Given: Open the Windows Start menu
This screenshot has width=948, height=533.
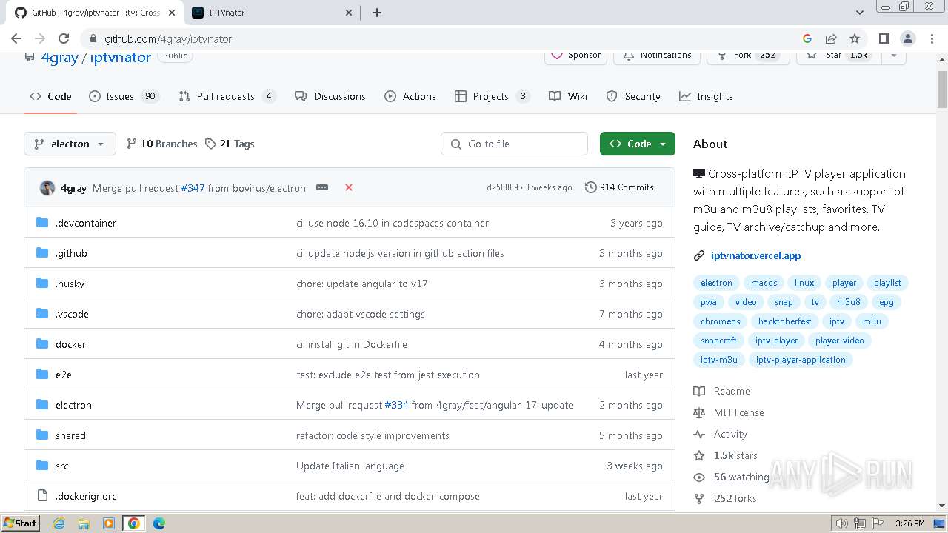Looking at the screenshot, I should (x=21, y=523).
